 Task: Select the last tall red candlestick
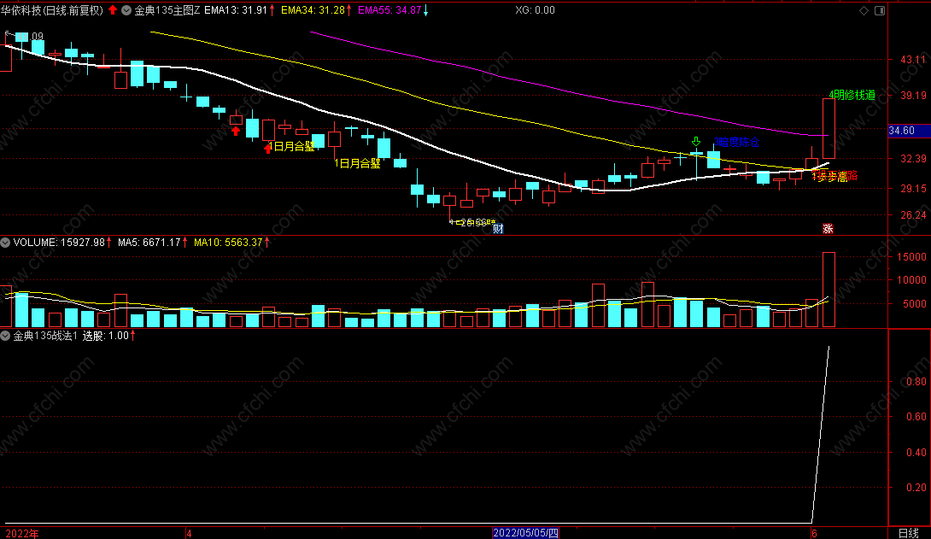(829, 128)
